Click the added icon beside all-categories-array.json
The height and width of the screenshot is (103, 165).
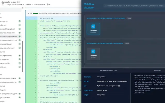click(20, 93)
